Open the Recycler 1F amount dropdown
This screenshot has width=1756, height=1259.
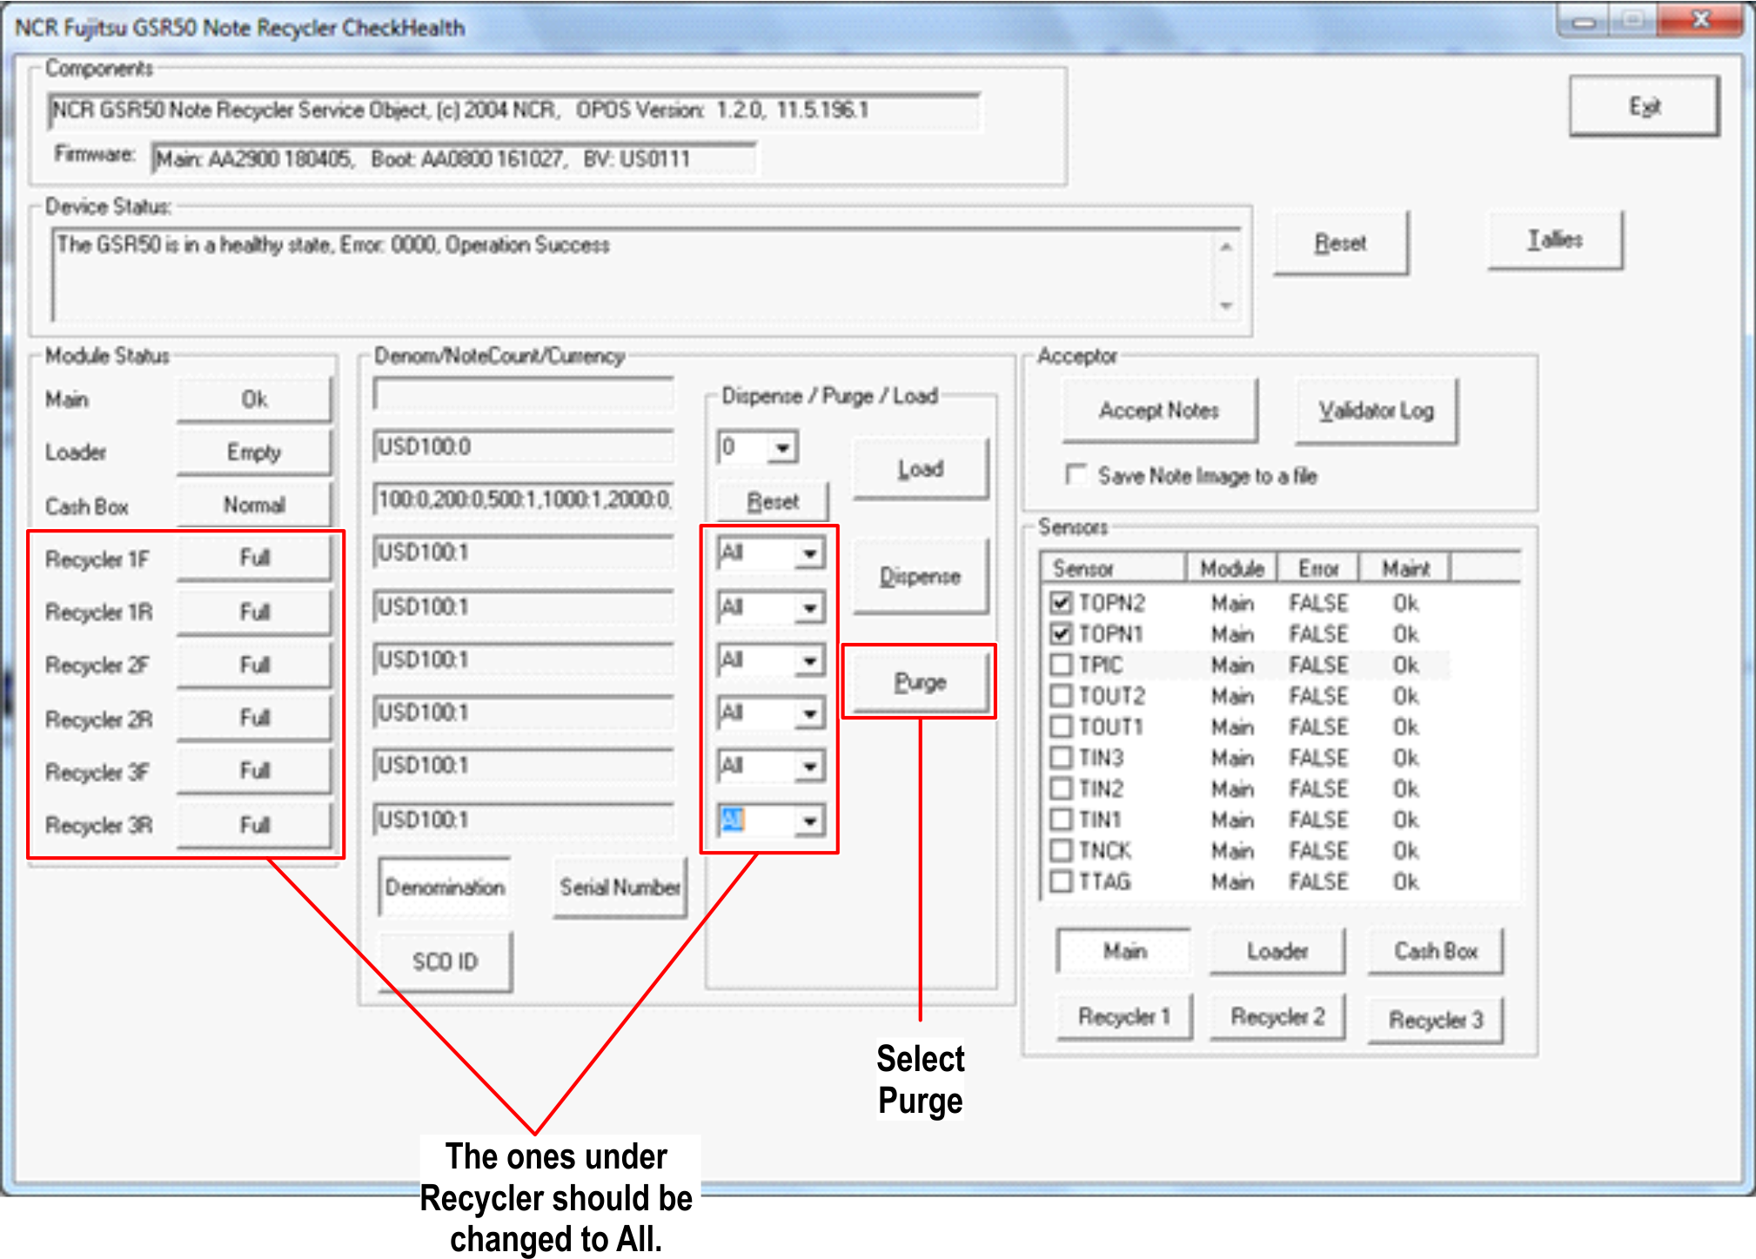point(810,553)
